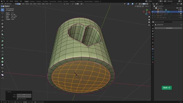Open the outliner filter dropdown
183x103 pixels.
[178, 4]
